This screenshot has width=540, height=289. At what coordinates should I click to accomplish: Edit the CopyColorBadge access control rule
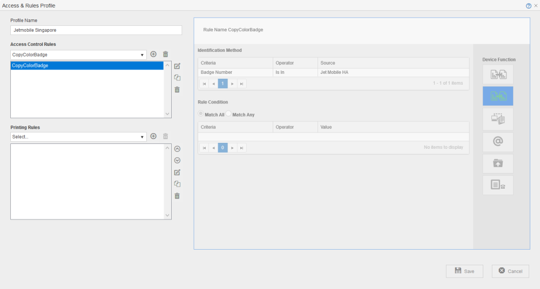pyautogui.click(x=177, y=66)
